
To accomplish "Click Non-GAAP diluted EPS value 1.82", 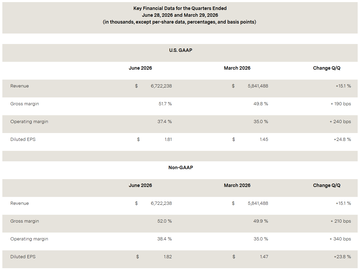I will pyautogui.click(x=168, y=257).
